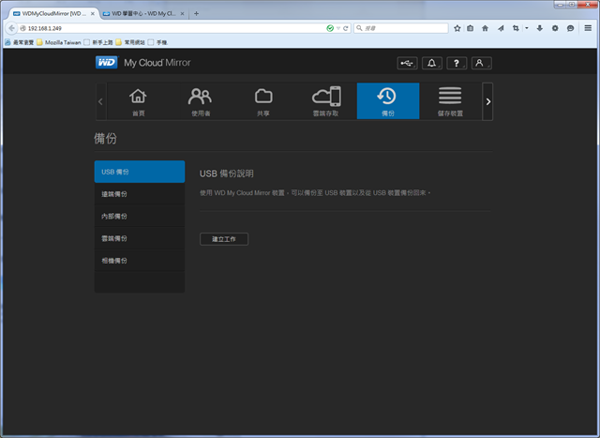
Task: Click the chat bubble toolbar icon
Action: pyautogui.click(x=570, y=28)
